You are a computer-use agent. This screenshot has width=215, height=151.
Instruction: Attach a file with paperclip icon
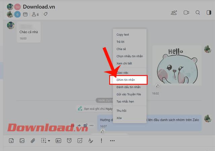(x=33, y=141)
